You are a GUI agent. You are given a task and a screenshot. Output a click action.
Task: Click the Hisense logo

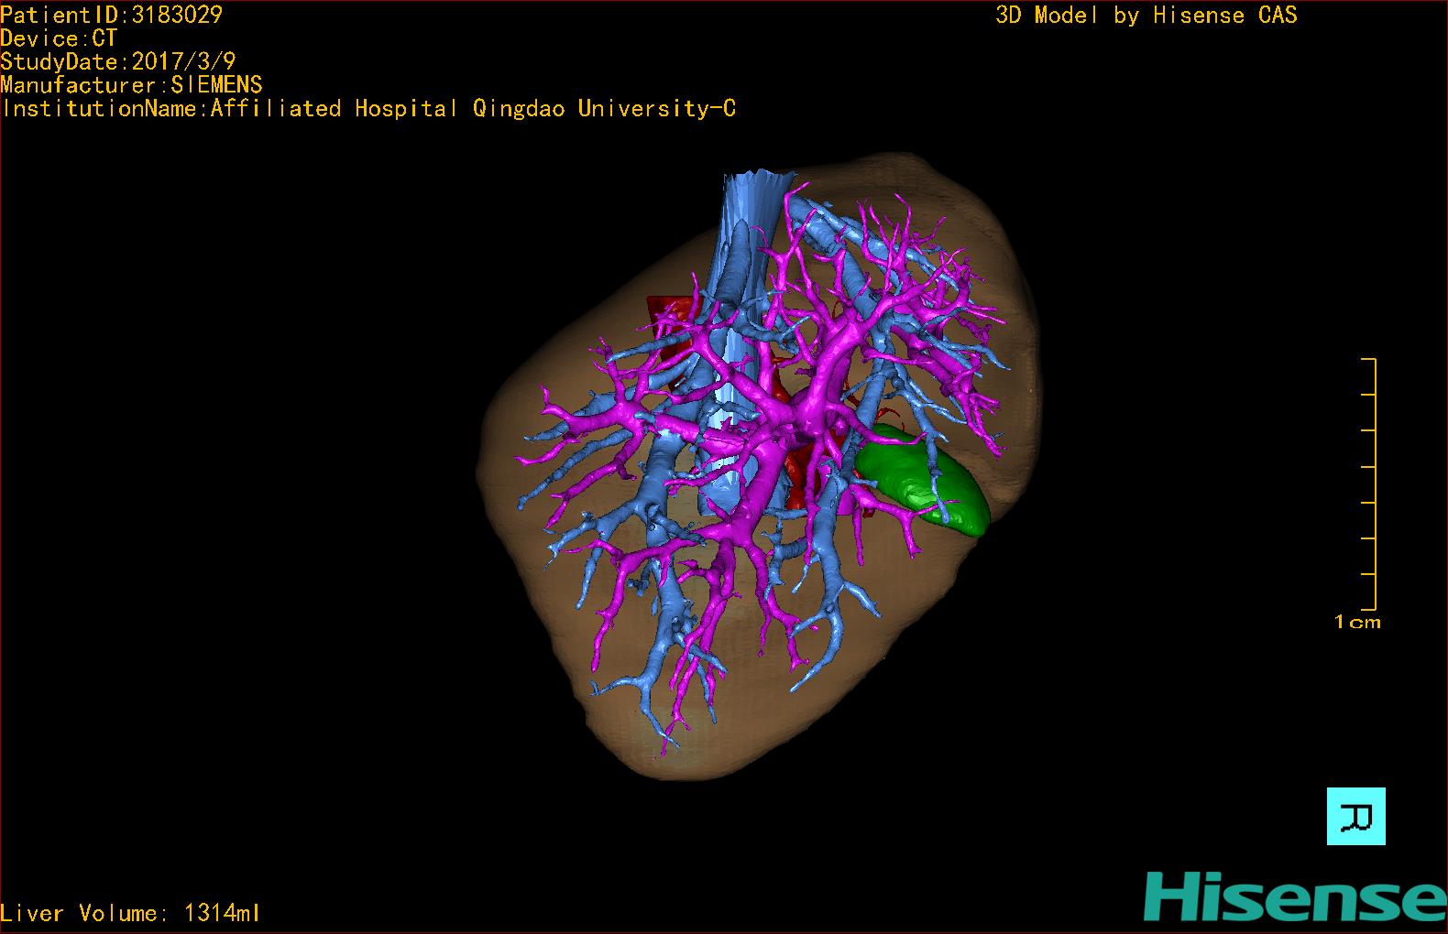tap(1295, 896)
